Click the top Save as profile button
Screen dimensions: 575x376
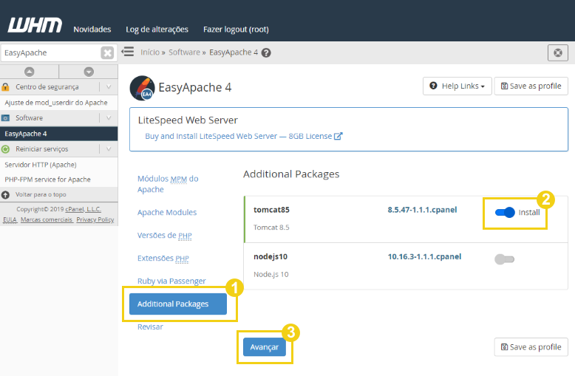[x=531, y=86]
